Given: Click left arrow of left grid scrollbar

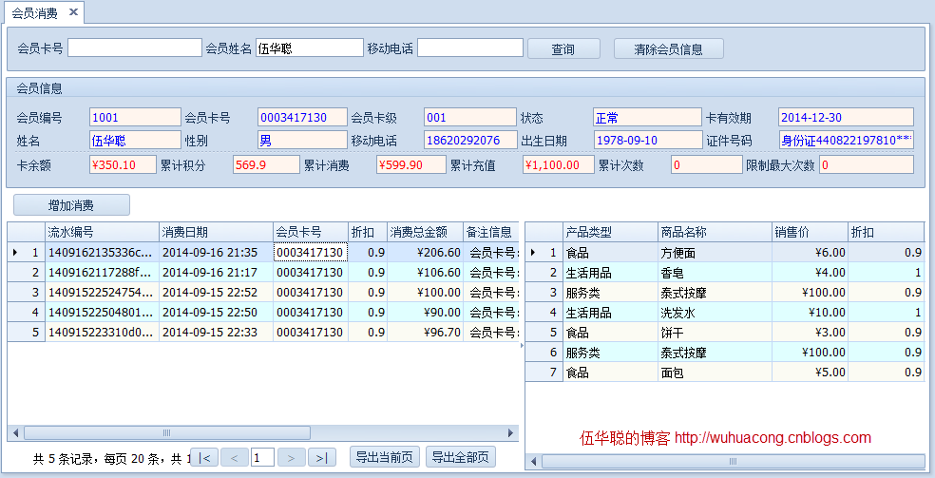Looking at the screenshot, I should (x=15, y=433).
